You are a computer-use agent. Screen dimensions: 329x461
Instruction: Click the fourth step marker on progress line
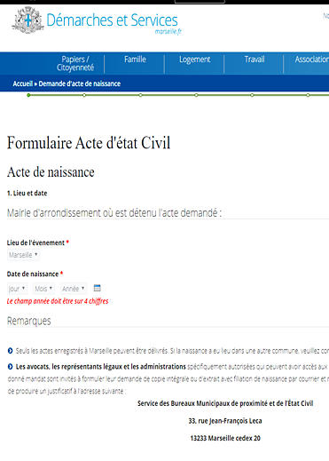click(196, 95)
